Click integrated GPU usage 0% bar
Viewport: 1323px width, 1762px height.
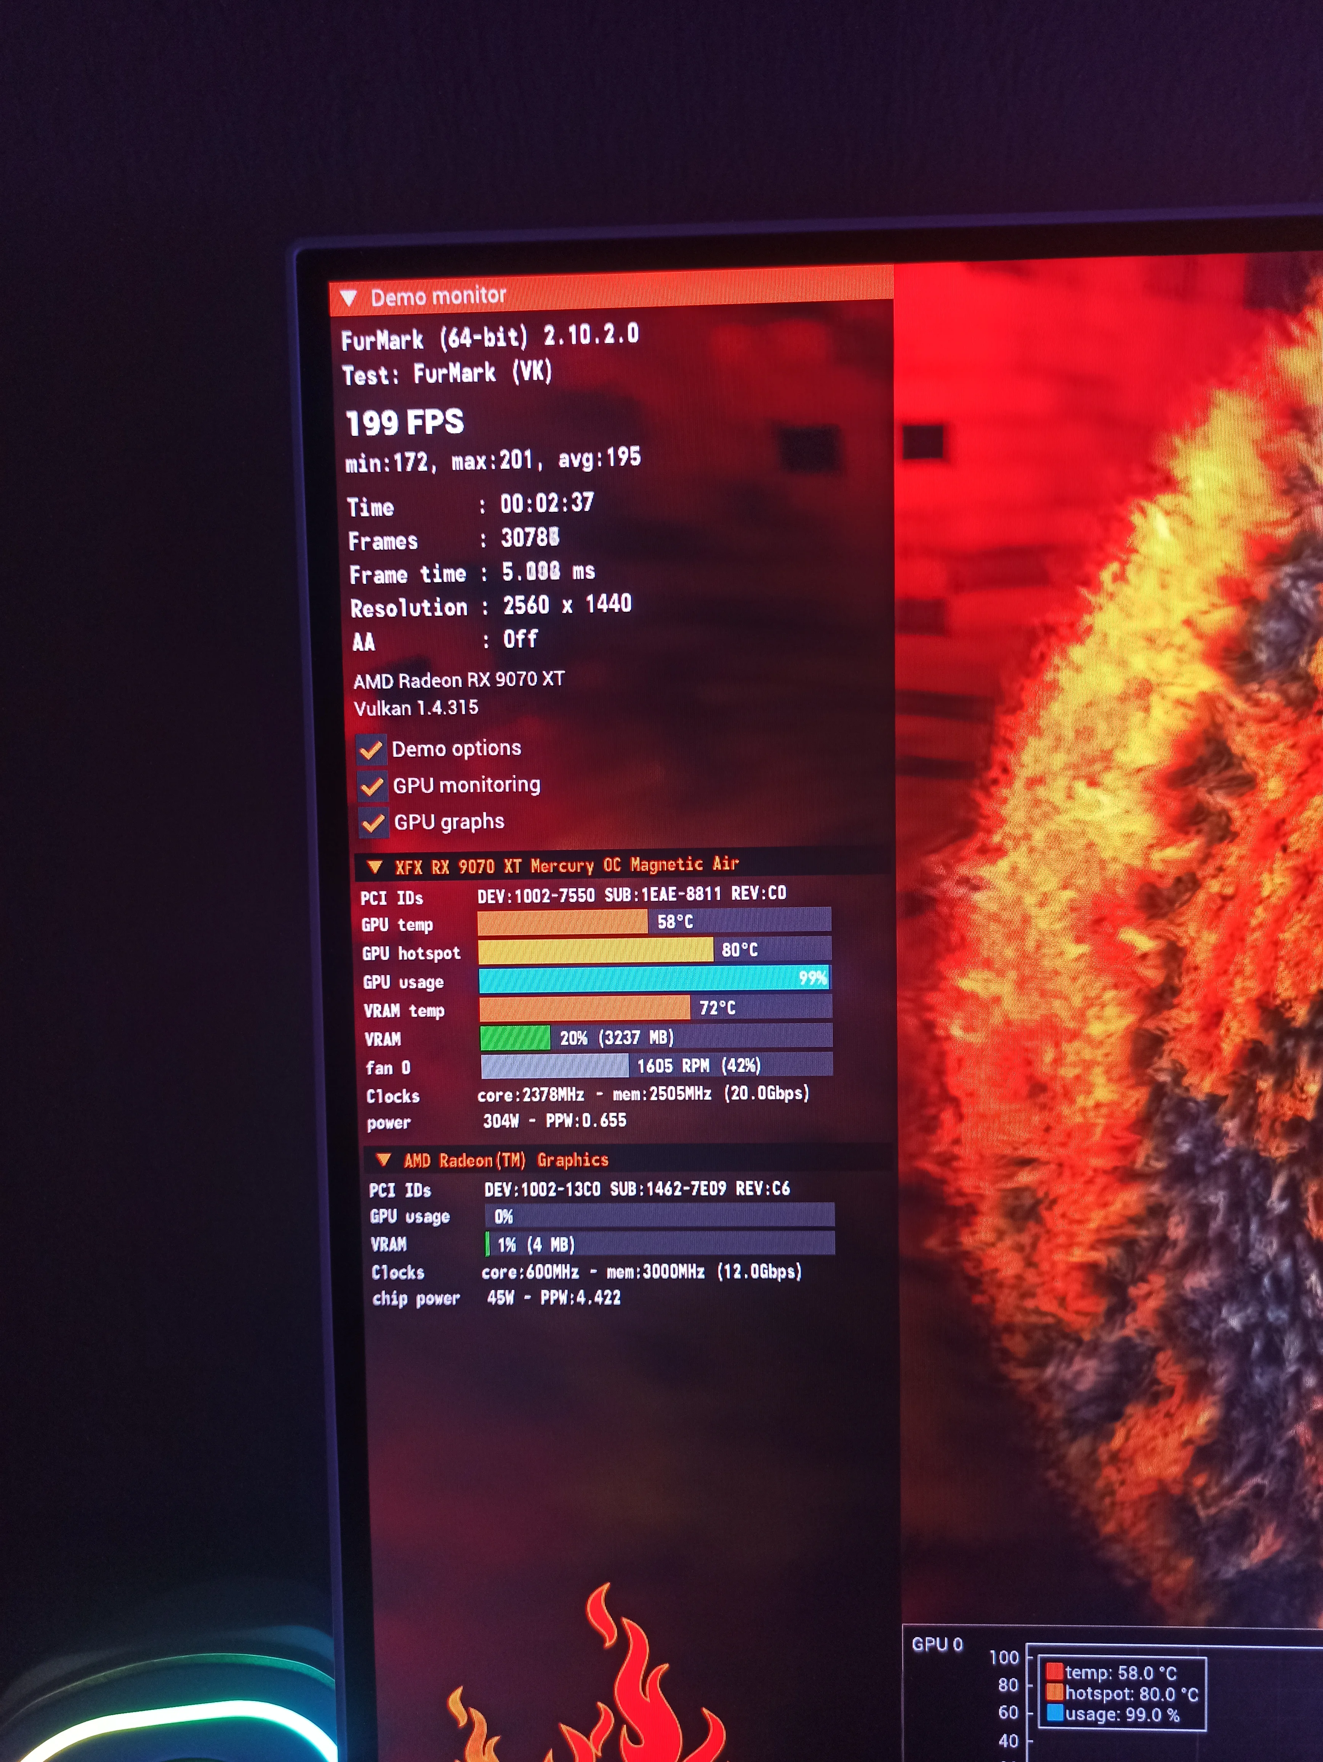(x=660, y=1216)
